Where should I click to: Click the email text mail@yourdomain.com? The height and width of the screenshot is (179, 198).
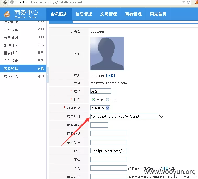click(x=109, y=83)
